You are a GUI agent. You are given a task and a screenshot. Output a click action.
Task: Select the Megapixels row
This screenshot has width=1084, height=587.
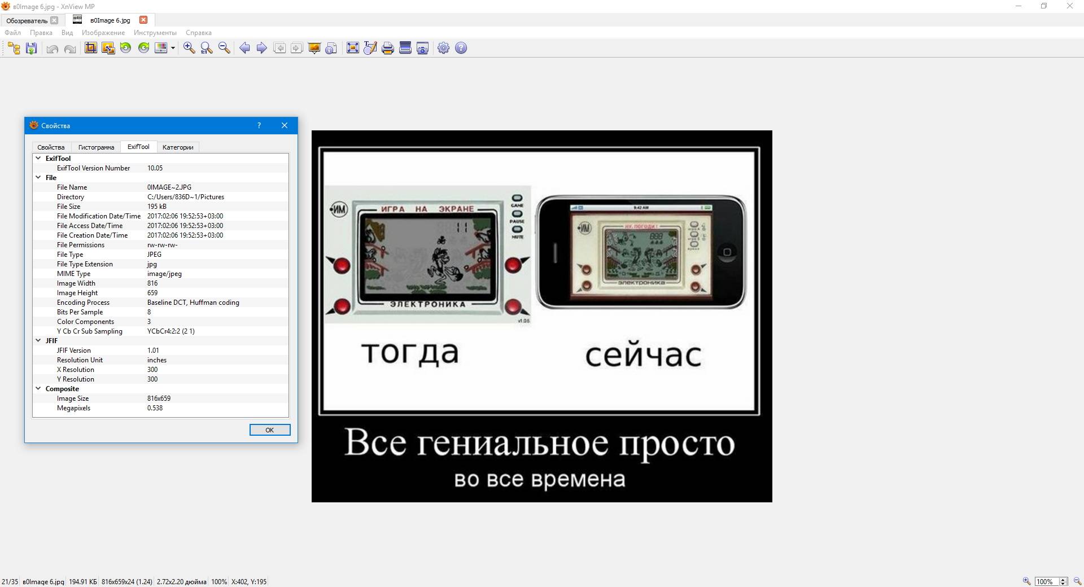pos(160,408)
